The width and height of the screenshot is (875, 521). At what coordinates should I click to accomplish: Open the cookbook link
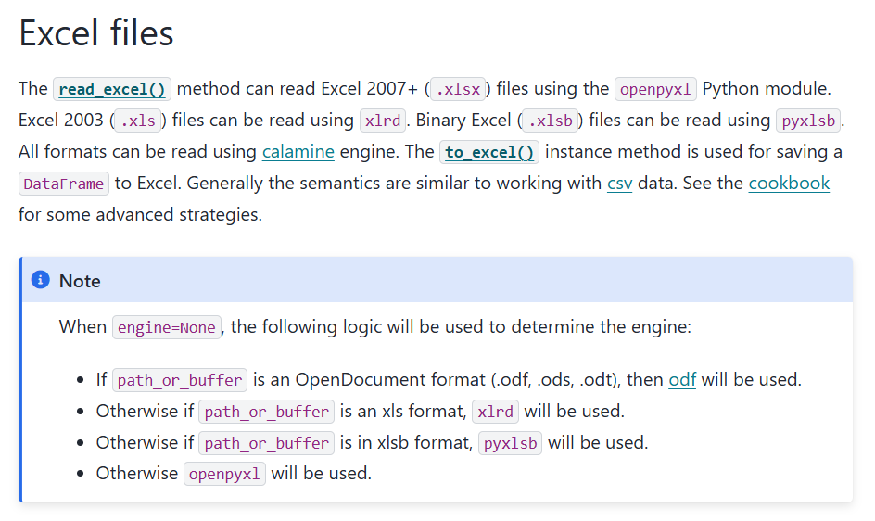(x=789, y=184)
